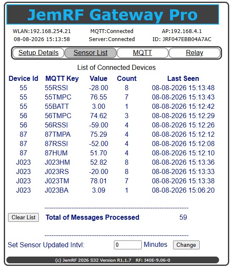Click the Set Sensor Updated Intvl label
The height and width of the screenshot is (268, 233).
coord(46,245)
